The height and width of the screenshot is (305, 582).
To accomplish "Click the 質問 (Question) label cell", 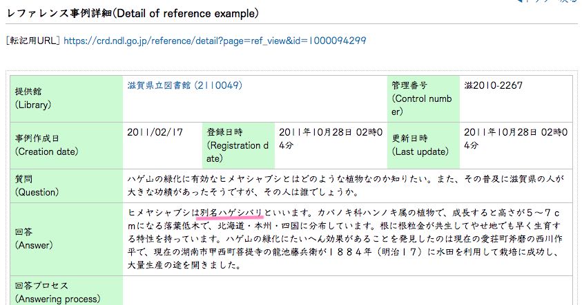I will pyautogui.click(x=66, y=186).
